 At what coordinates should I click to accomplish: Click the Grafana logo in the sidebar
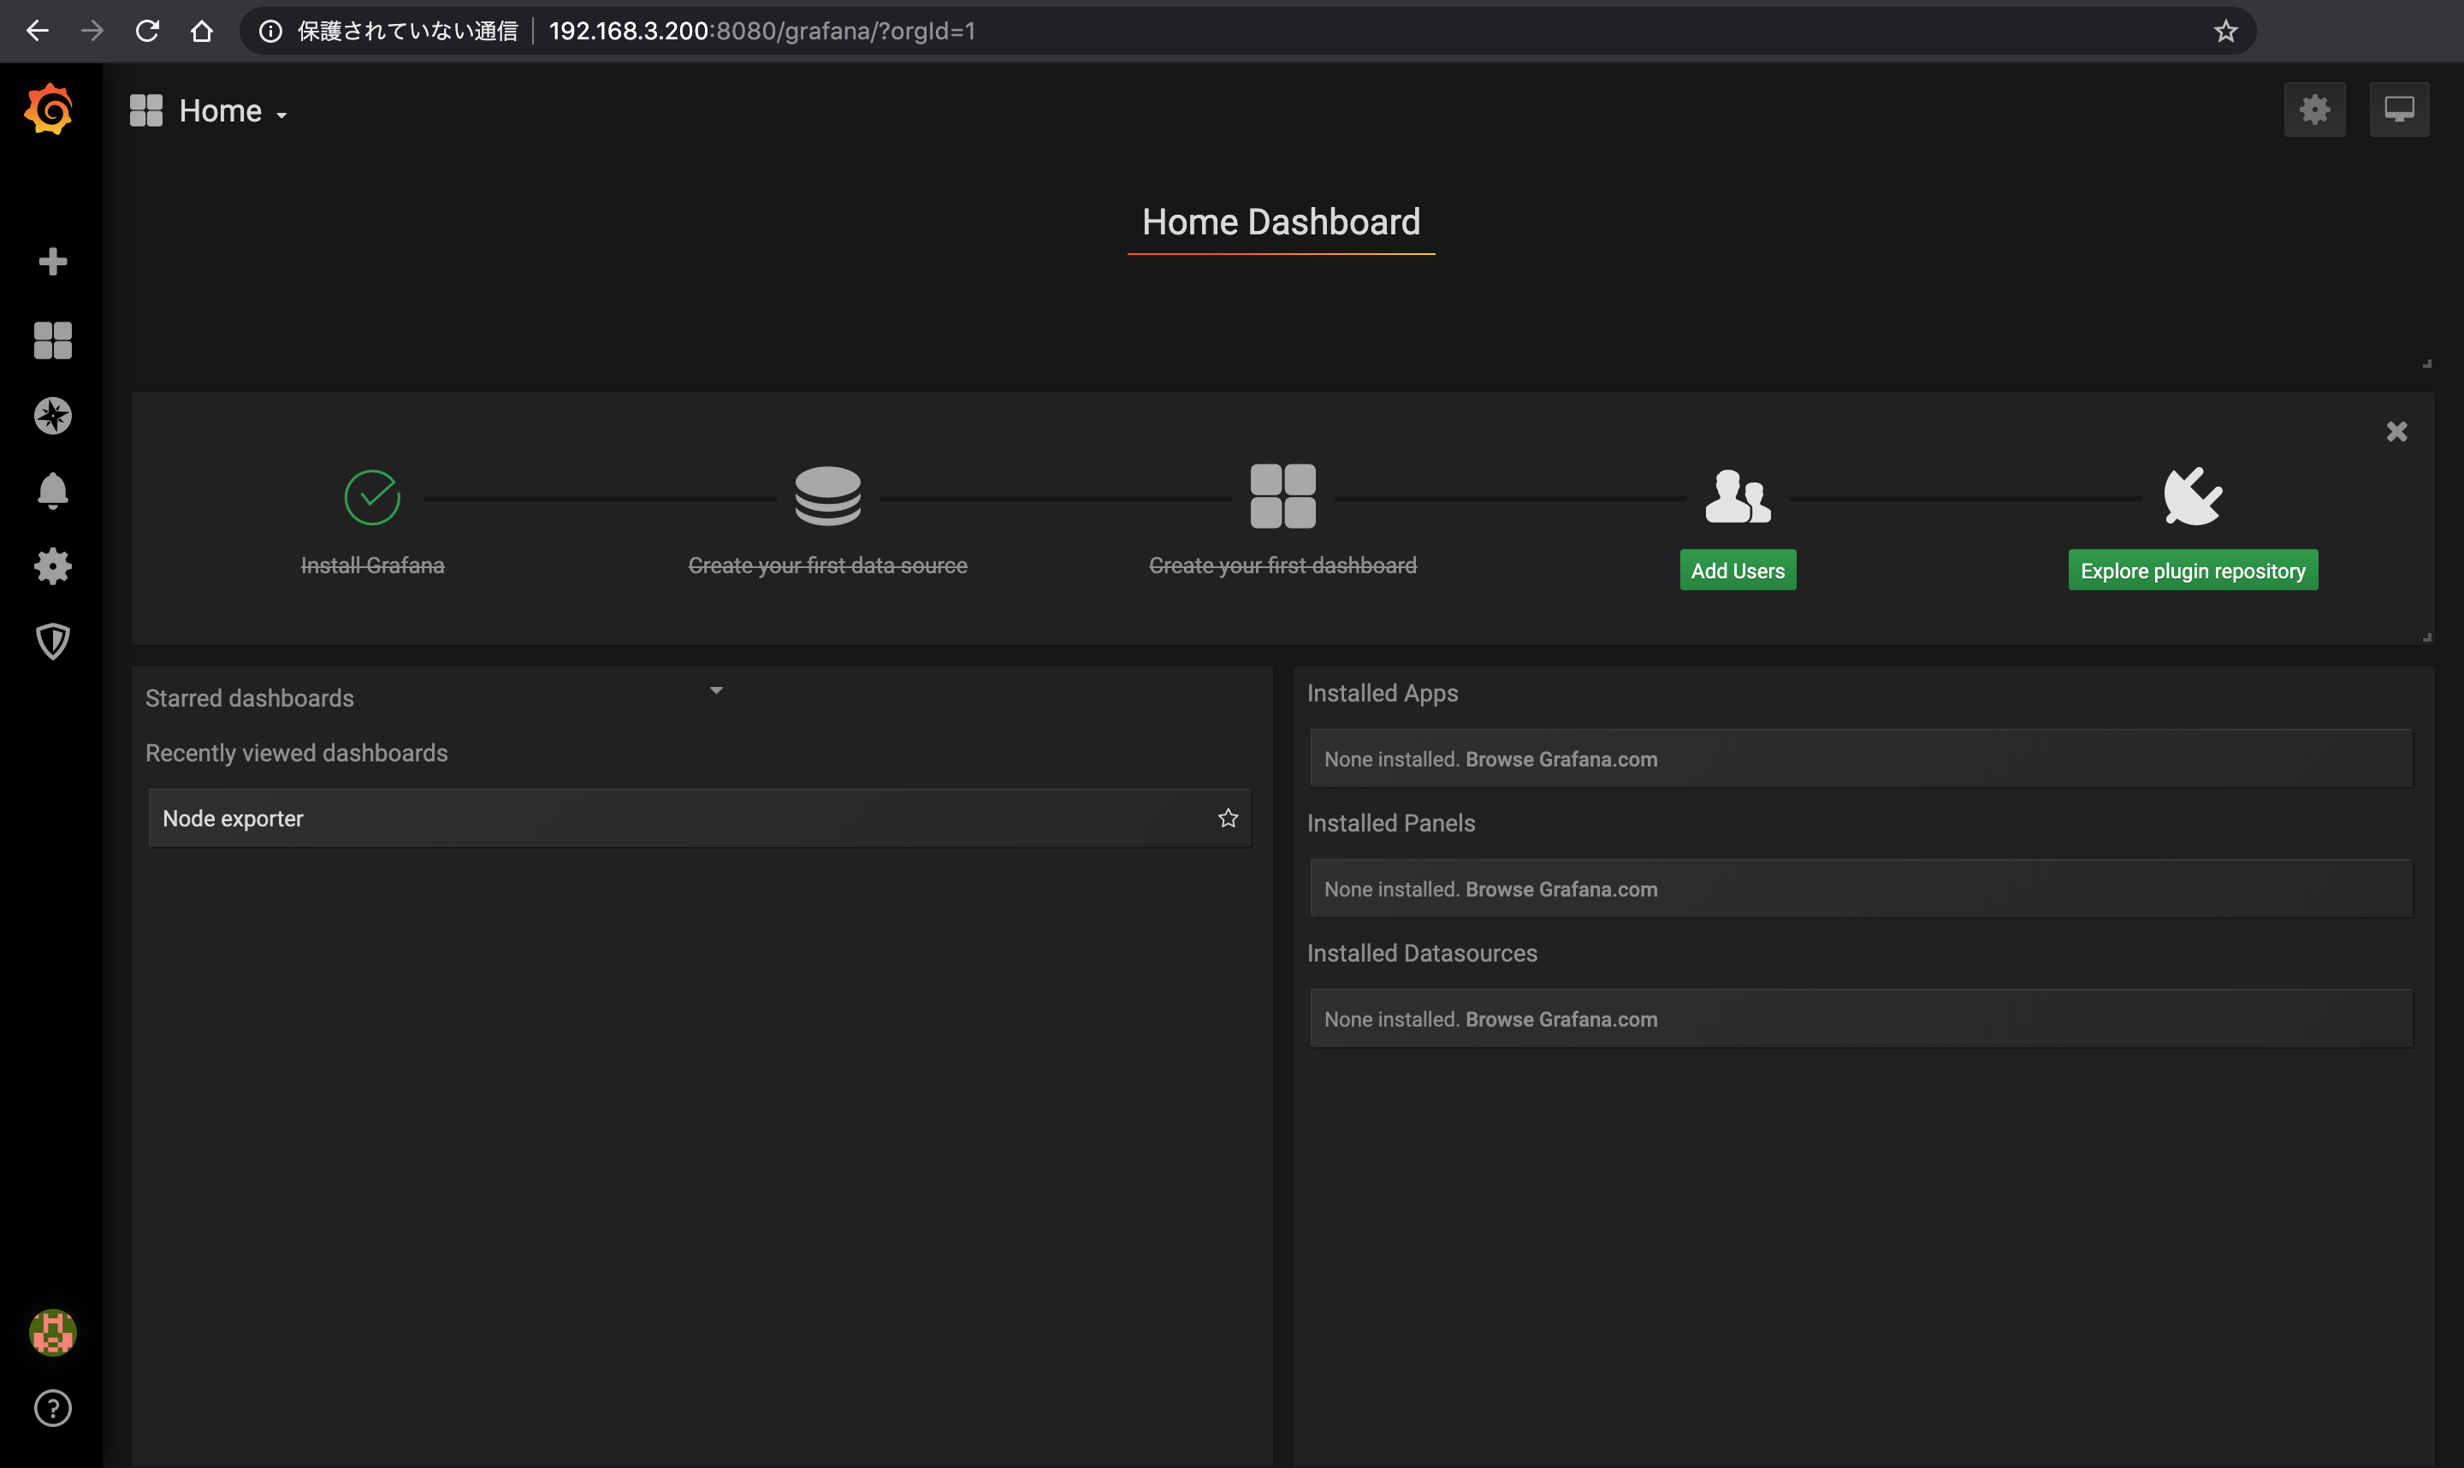(x=50, y=109)
